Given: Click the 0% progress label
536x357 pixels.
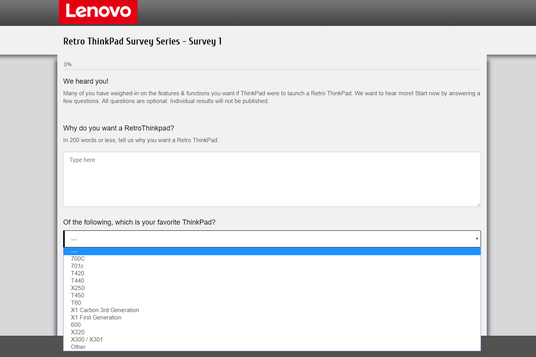Looking at the screenshot, I should (68, 64).
